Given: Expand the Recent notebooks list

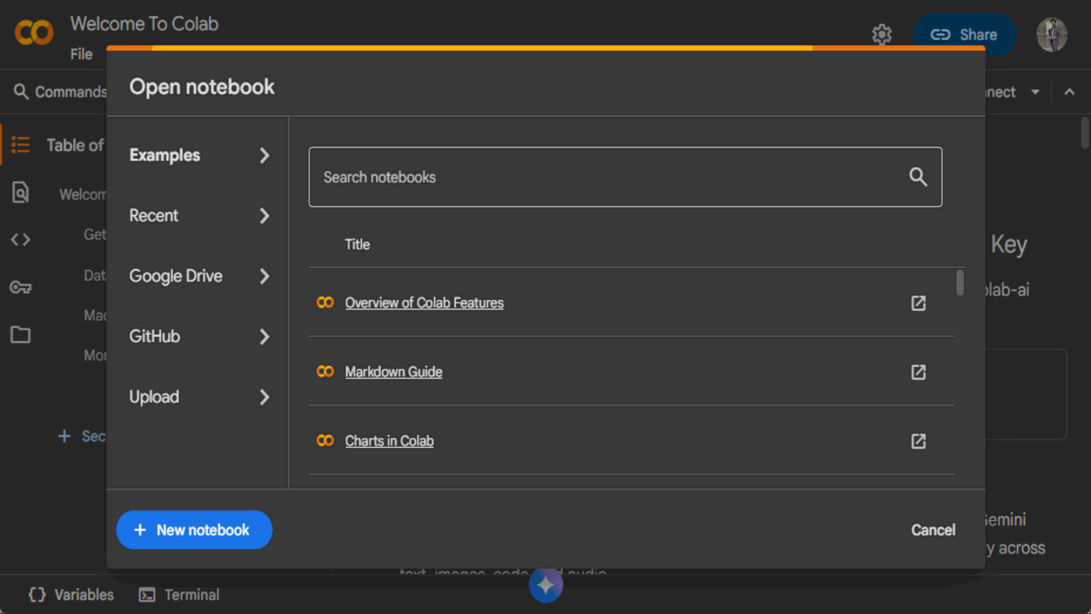Looking at the screenshot, I should [198, 216].
